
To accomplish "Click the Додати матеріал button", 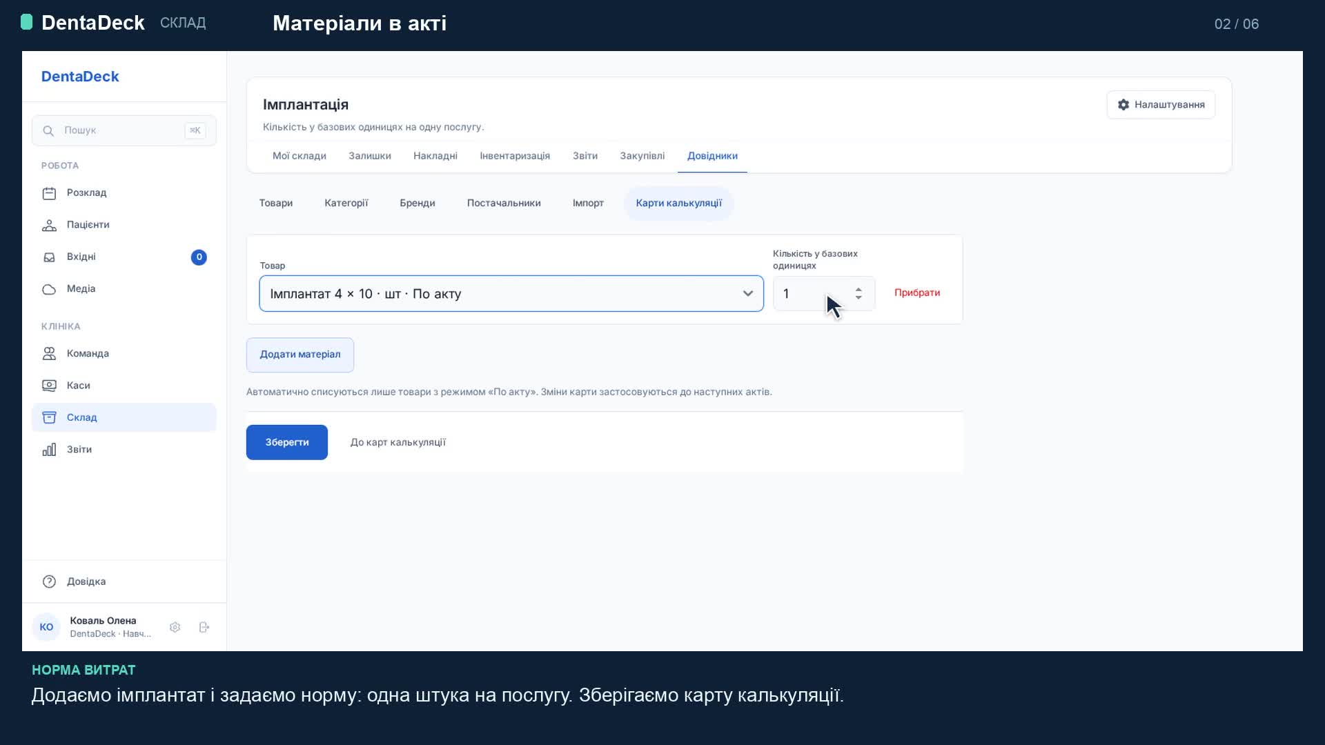I will (300, 355).
